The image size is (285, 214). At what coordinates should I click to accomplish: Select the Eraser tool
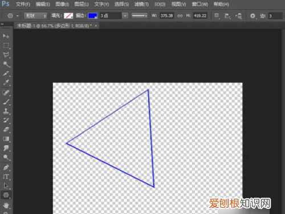coord(6,130)
